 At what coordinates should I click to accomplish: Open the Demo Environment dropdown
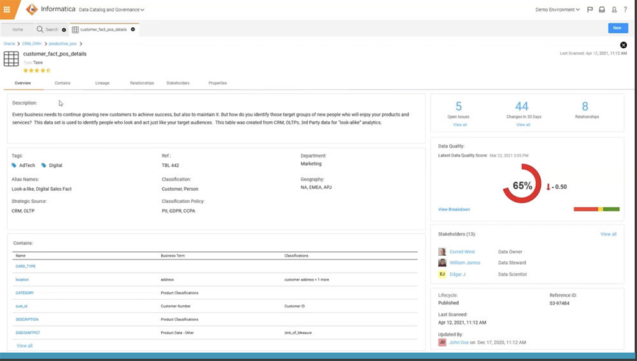point(558,10)
